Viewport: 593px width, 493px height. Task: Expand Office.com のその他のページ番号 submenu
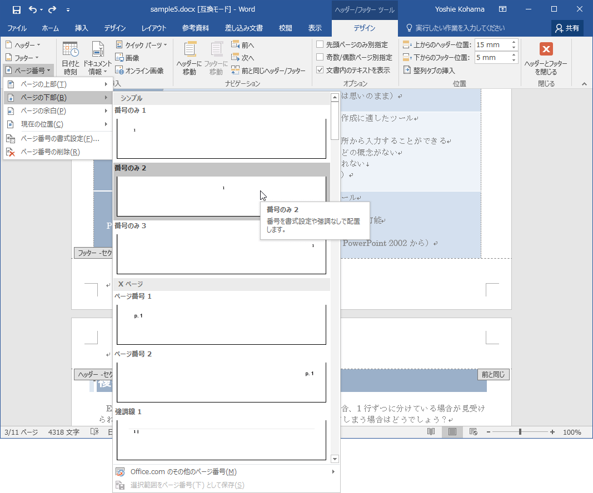226,471
